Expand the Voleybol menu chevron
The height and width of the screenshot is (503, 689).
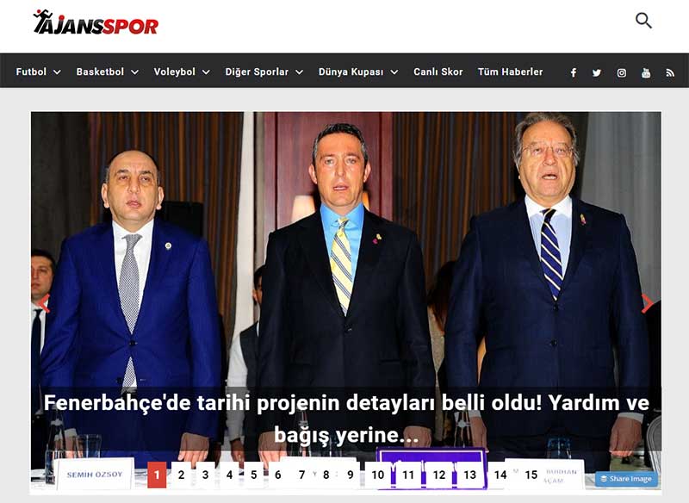tap(206, 72)
